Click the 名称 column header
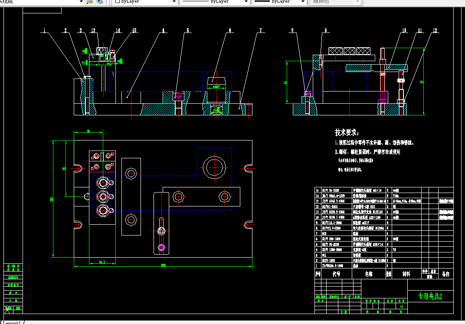The height and width of the screenshot is (324, 465). [369, 274]
